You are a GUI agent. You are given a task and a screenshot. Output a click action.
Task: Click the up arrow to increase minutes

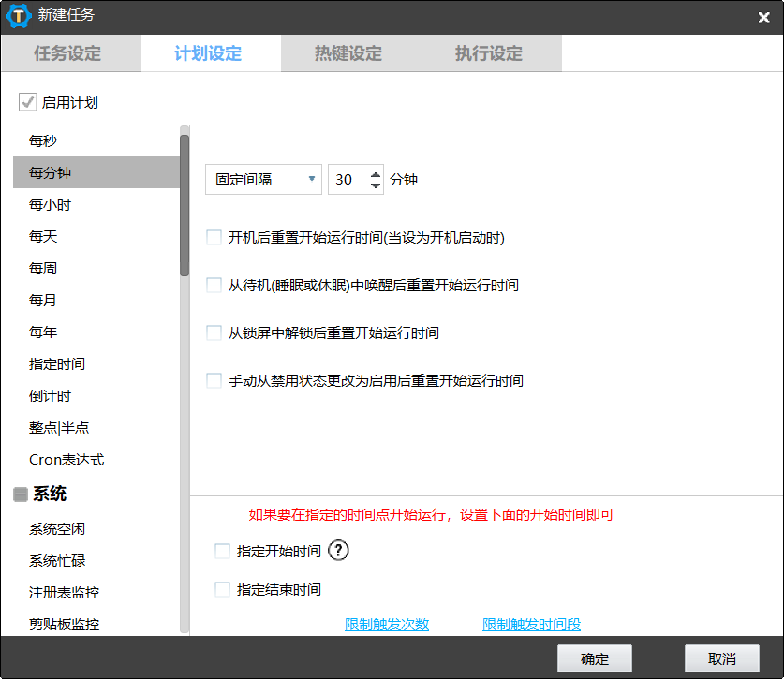tap(376, 173)
